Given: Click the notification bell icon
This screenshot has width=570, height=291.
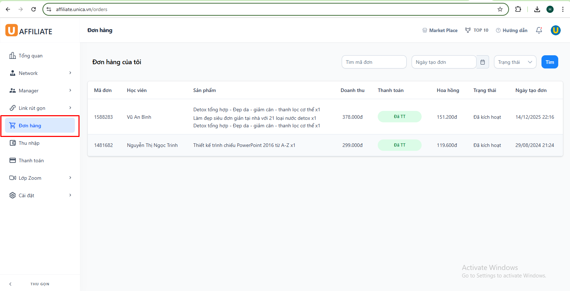Looking at the screenshot, I should 539,30.
